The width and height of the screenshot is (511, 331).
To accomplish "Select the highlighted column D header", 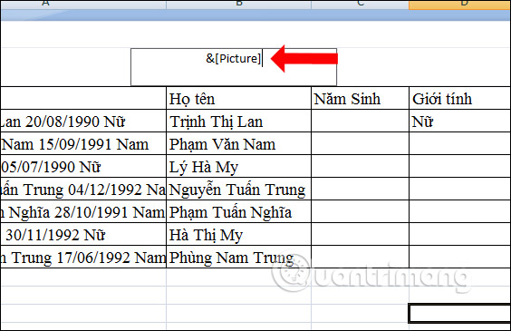I will coord(460,5).
